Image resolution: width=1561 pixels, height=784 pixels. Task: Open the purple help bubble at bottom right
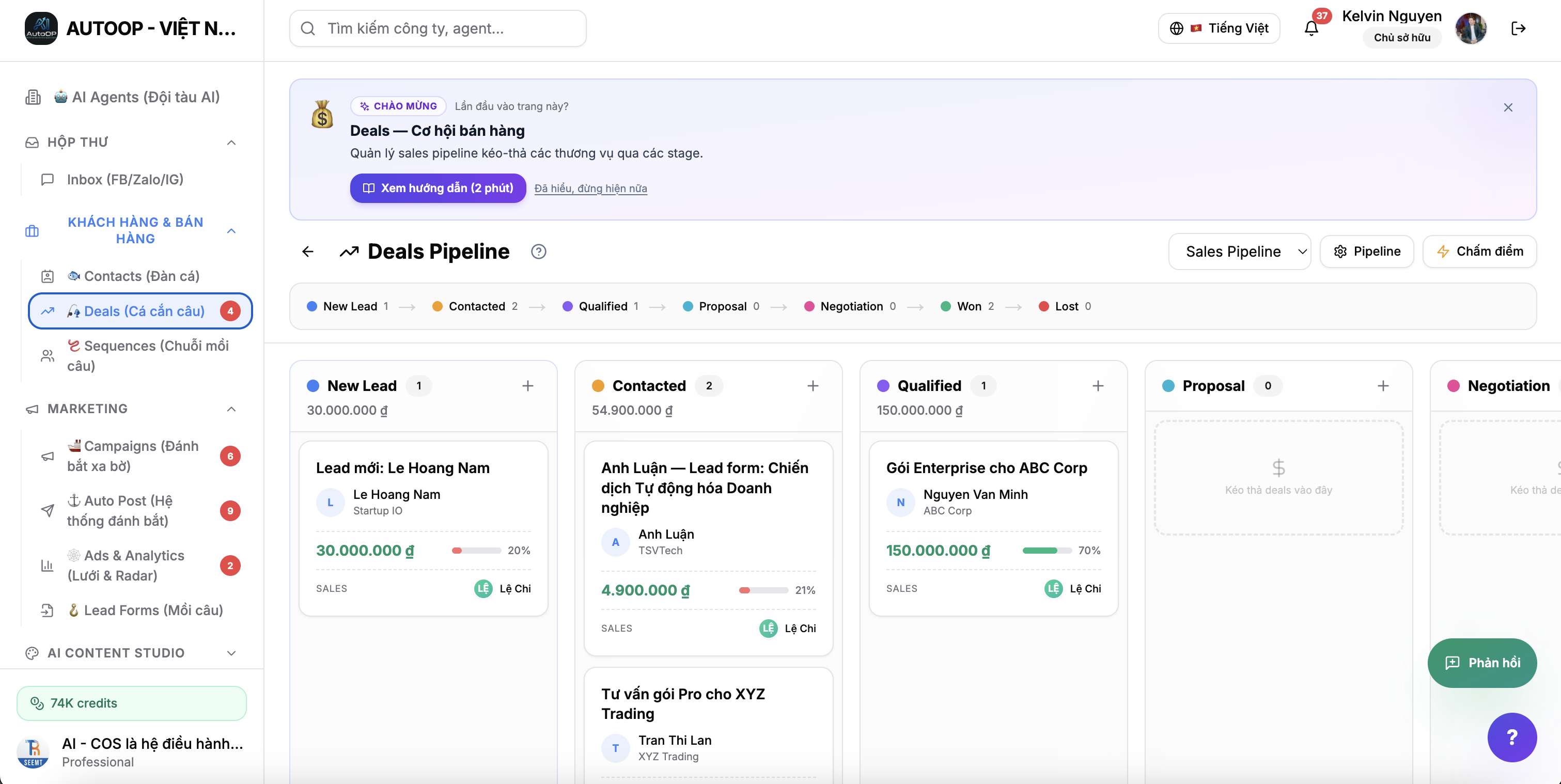[1511, 736]
